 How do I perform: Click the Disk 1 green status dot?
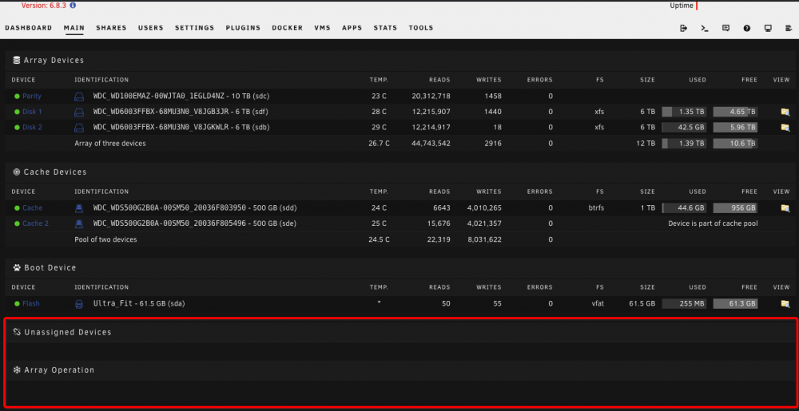17,112
